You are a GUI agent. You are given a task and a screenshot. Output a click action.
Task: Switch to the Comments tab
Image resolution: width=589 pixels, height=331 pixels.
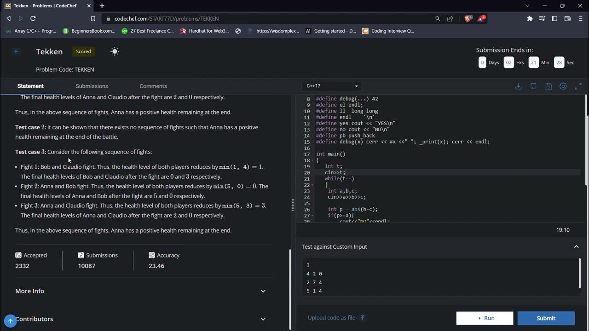153,86
